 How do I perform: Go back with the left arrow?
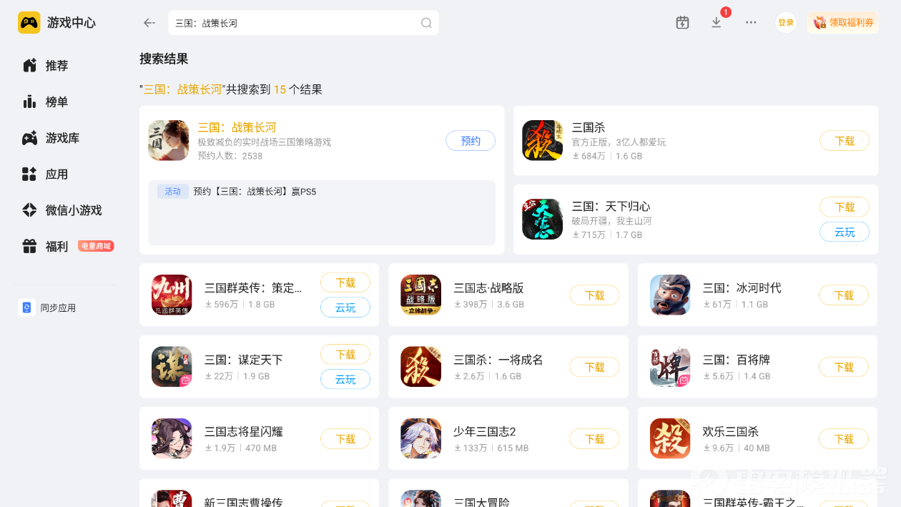(x=149, y=23)
